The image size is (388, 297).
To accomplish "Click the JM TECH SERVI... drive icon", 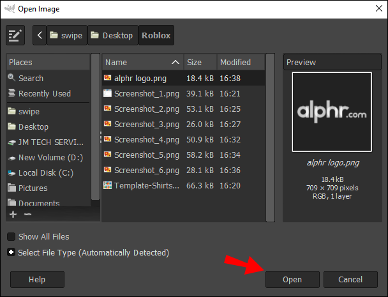I will click(x=11, y=142).
